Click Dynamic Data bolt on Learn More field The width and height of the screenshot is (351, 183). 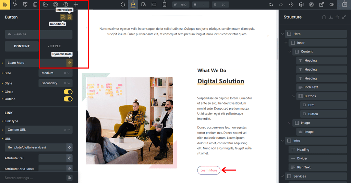point(69,63)
